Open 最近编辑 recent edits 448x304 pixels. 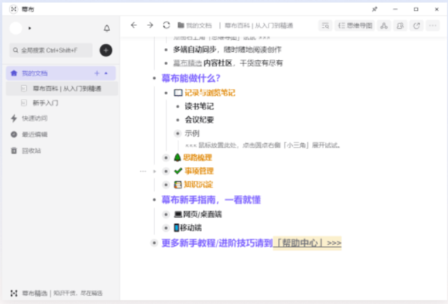35,134
